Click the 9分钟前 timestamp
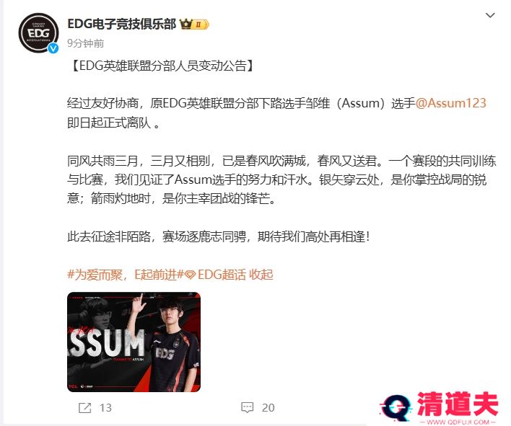511x426 pixels. [x=86, y=43]
